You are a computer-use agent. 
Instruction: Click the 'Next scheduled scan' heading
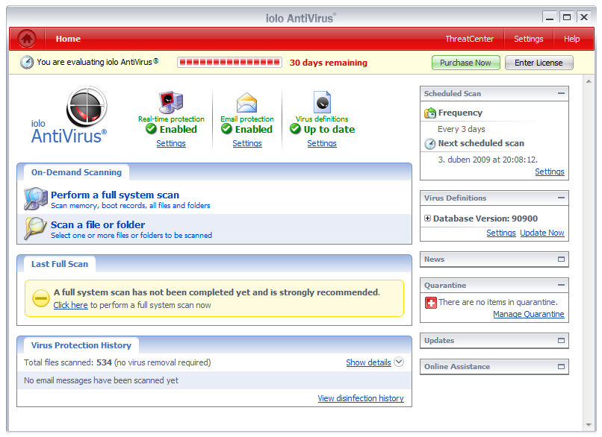click(x=481, y=143)
